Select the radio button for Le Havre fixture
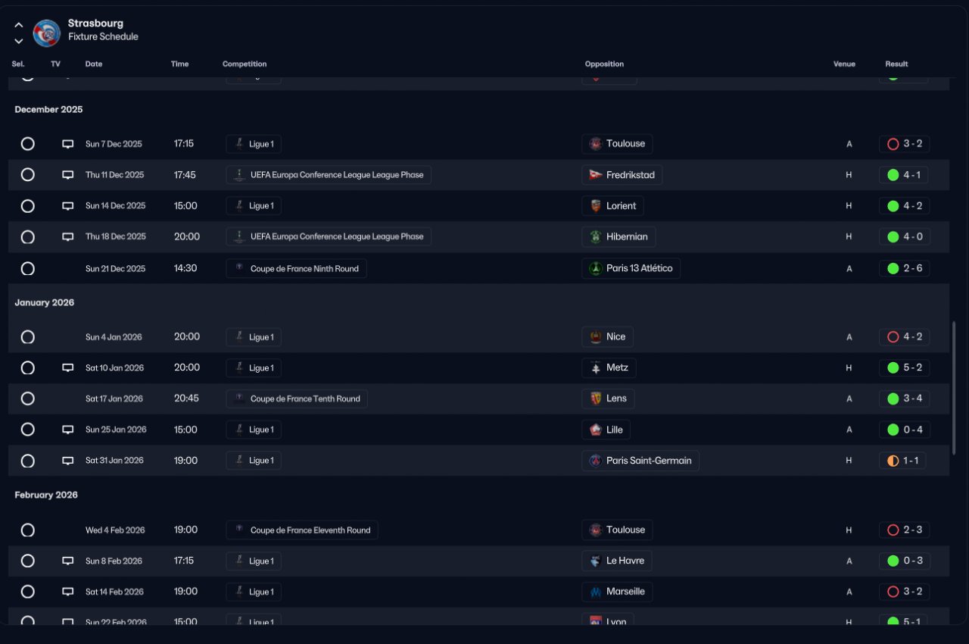 [28, 561]
